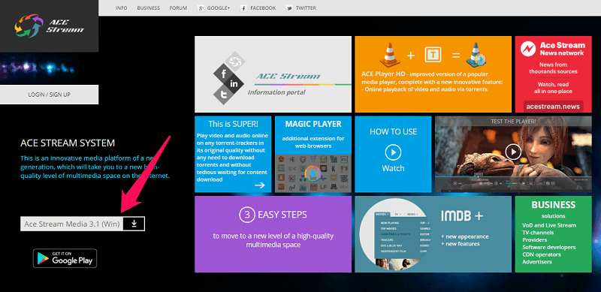Click 'CDN operators' in business tile
Image resolution: width=601 pixels, height=292 pixels.
[x=541, y=254]
